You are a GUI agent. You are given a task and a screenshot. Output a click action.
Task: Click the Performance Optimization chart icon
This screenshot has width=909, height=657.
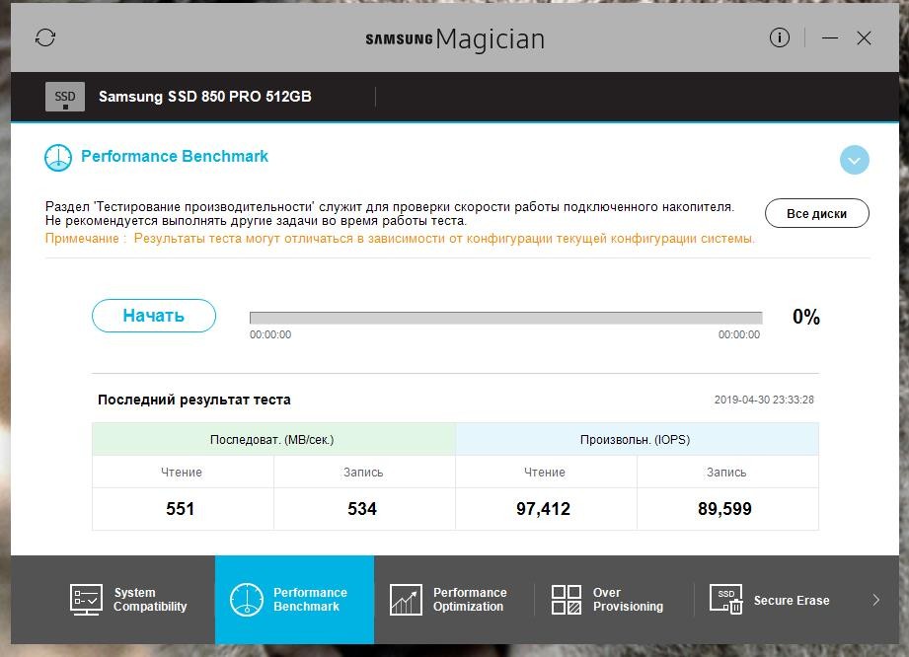click(x=406, y=600)
